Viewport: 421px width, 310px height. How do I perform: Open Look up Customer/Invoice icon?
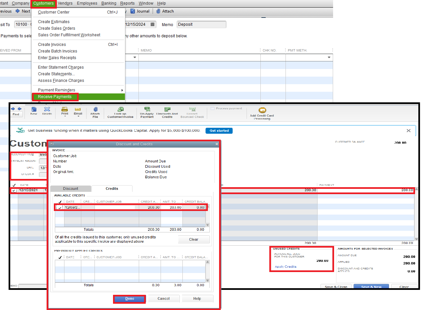[120, 109]
